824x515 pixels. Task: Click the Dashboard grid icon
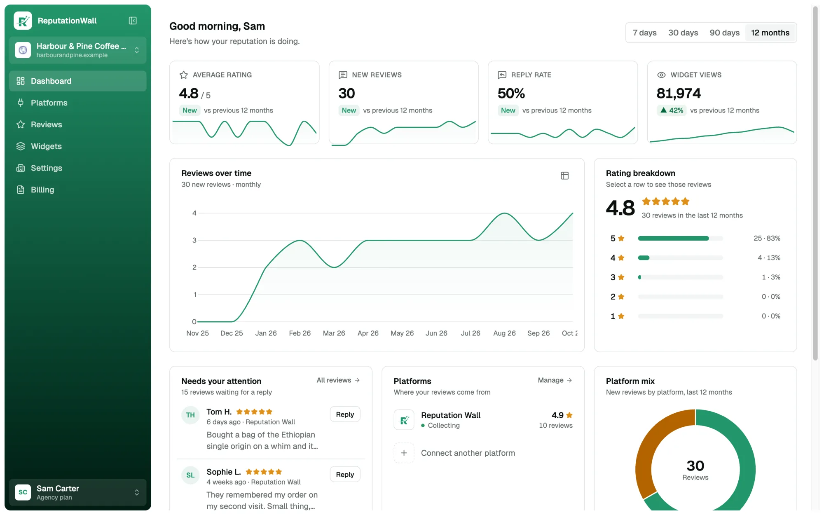[21, 81]
